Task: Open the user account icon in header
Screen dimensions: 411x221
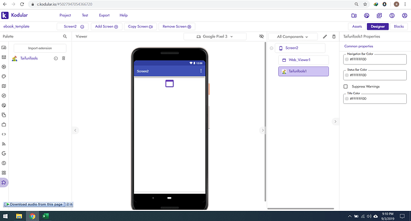Action: tap(404, 15)
